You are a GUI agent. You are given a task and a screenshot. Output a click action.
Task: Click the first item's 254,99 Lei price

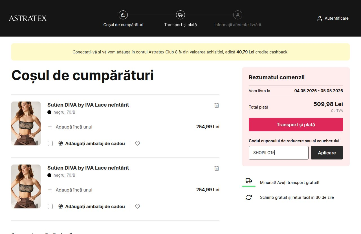tap(208, 127)
